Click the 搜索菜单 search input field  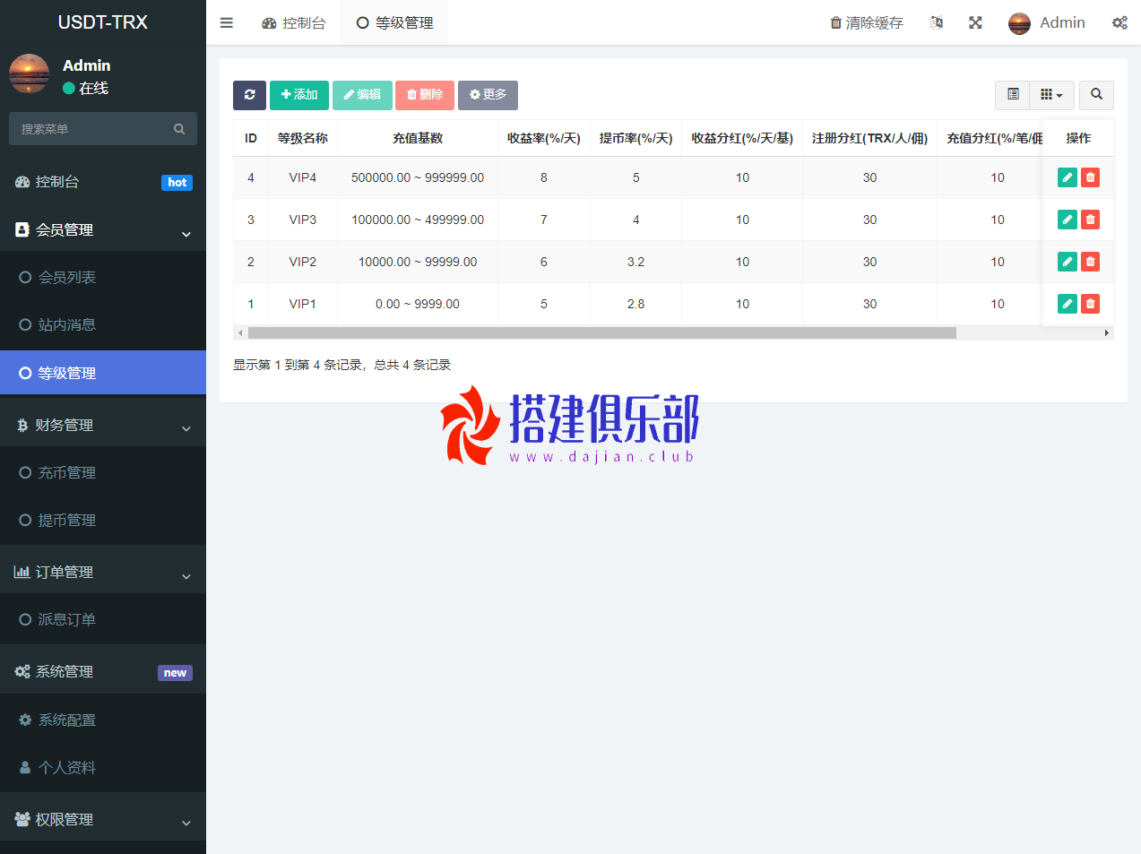click(x=90, y=129)
